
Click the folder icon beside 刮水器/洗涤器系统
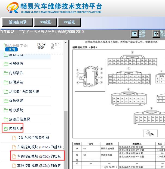coord(6,92)
